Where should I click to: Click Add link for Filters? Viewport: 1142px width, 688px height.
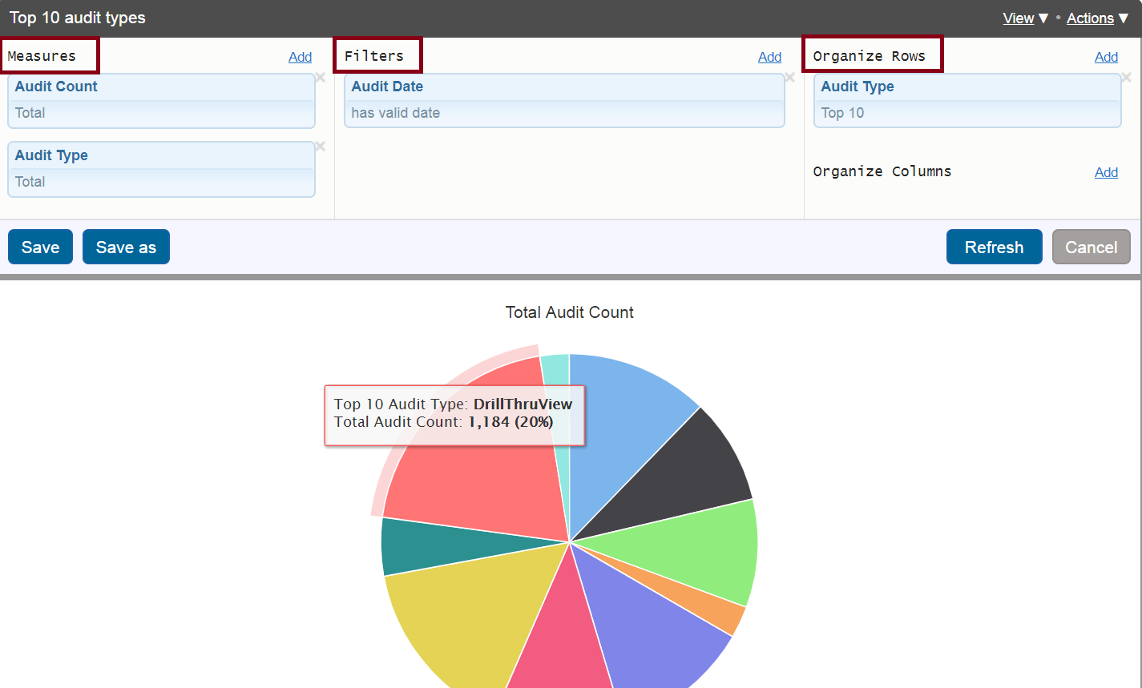[769, 57]
